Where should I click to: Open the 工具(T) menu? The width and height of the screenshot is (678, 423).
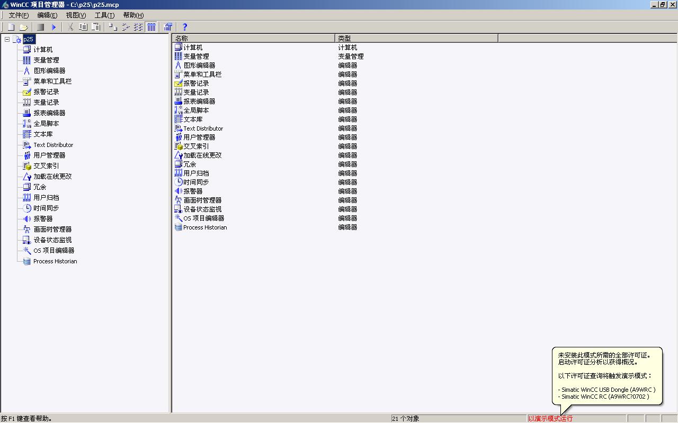[x=104, y=15]
